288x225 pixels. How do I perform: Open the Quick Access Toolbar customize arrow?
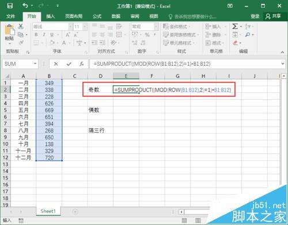click(58, 6)
